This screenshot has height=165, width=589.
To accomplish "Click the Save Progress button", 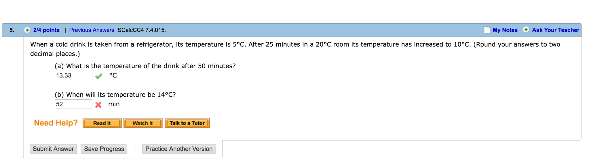I will click(104, 149).
